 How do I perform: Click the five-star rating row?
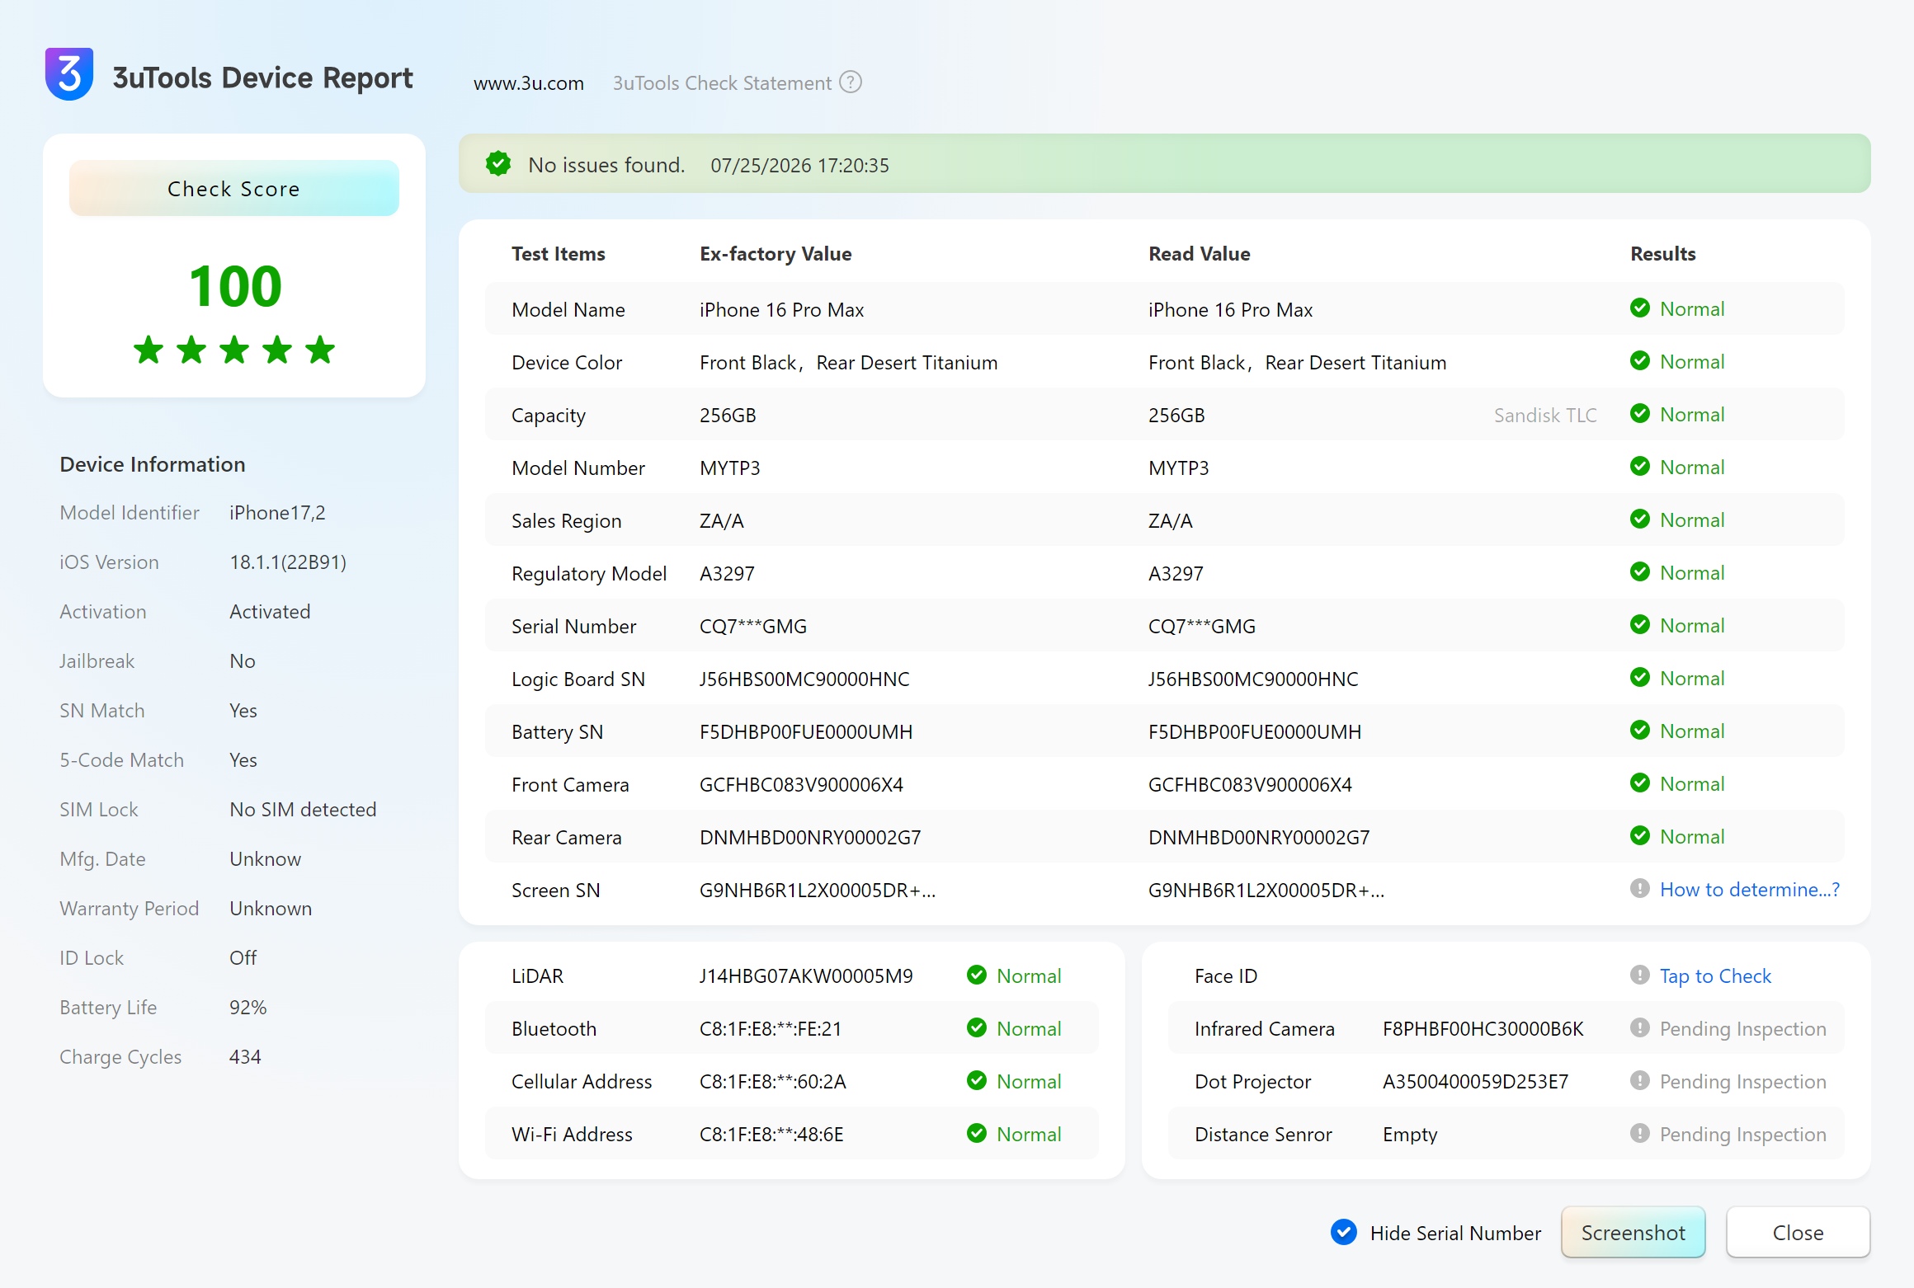[234, 350]
